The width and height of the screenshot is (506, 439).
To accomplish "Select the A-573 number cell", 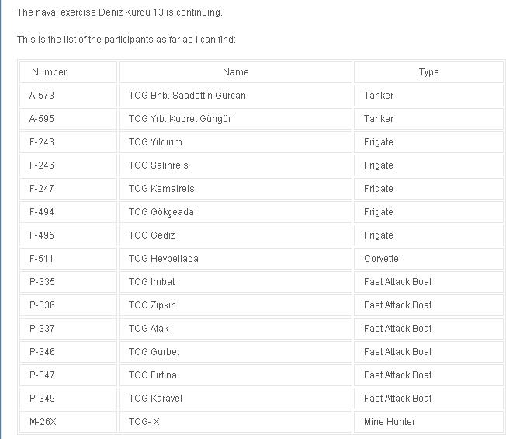I will click(68, 96).
